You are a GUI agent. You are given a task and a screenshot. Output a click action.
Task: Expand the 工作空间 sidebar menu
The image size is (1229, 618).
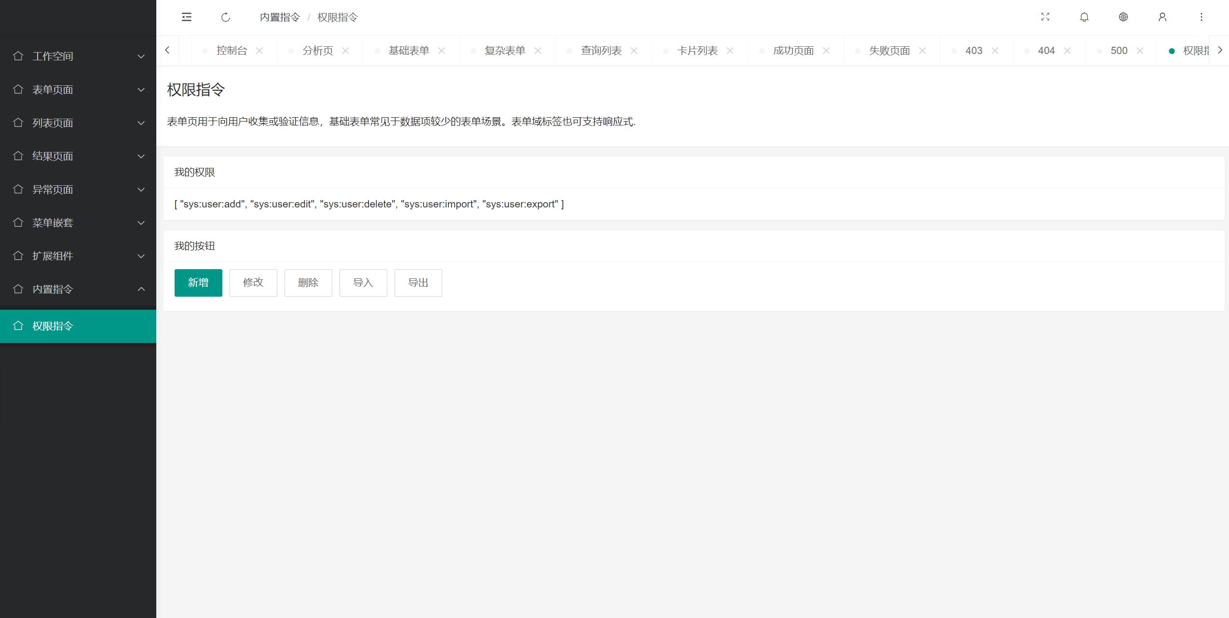[78, 56]
